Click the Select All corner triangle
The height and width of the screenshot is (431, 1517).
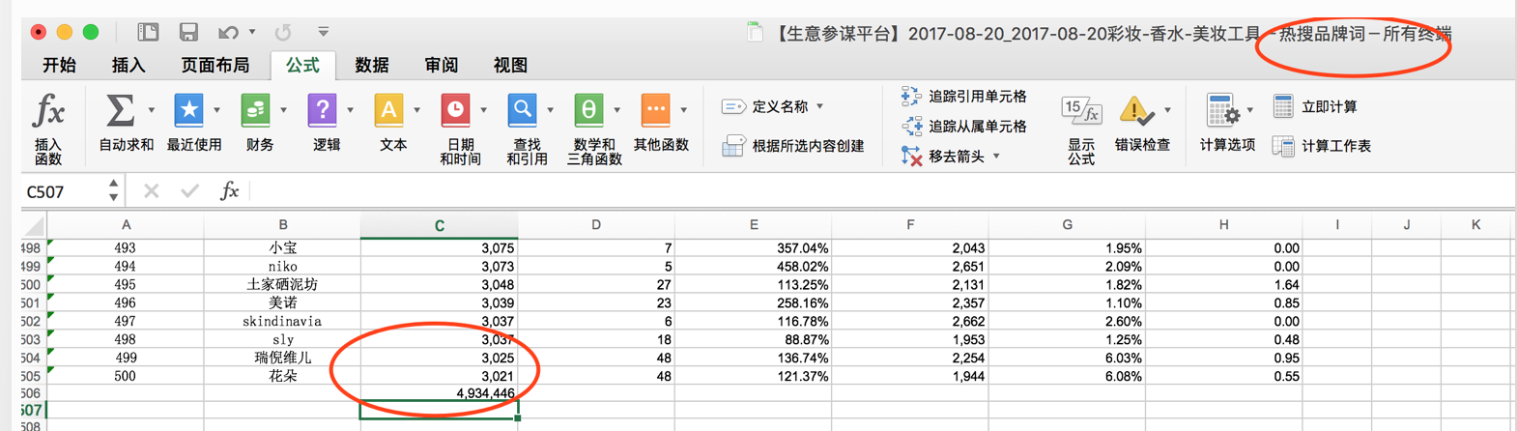click(x=34, y=226)
